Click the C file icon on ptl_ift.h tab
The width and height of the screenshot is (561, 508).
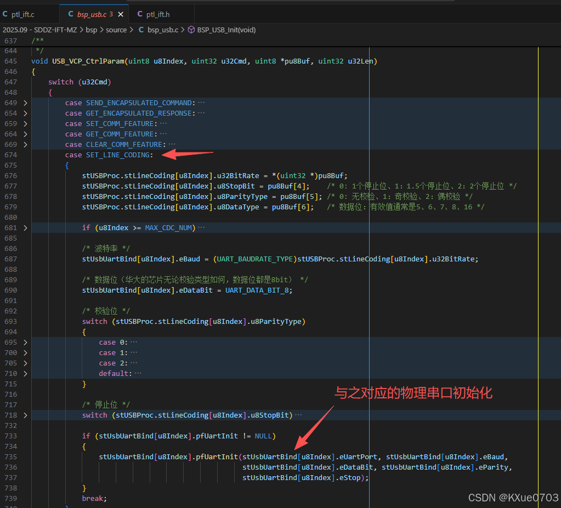coord(140,14)
